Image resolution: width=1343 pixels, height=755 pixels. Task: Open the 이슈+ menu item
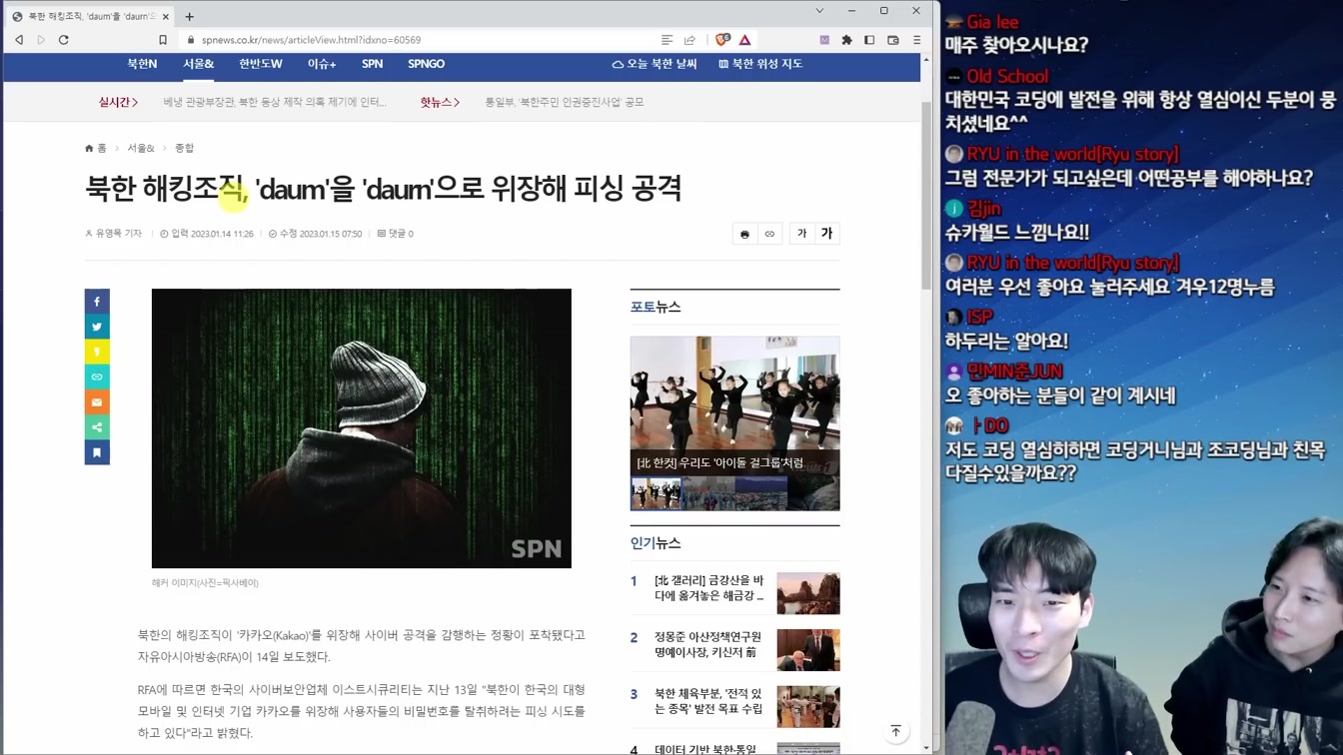click(x=322, y=64)
